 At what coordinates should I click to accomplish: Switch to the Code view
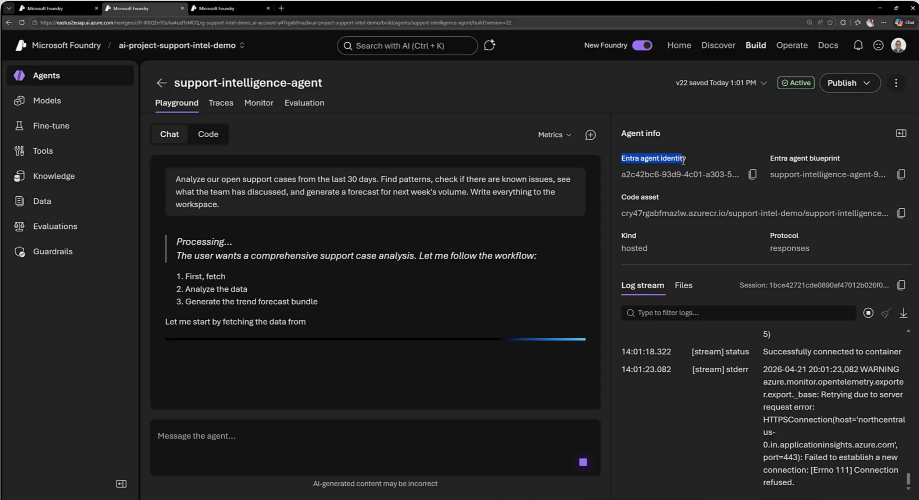(x=208, y=134)
